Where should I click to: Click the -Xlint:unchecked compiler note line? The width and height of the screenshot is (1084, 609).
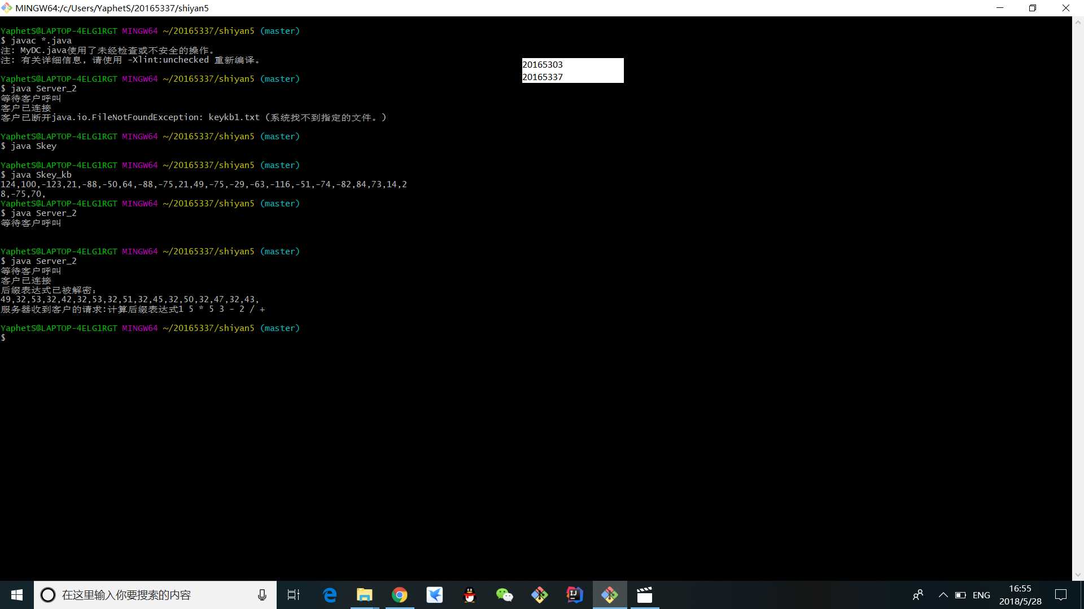[130, 60]
